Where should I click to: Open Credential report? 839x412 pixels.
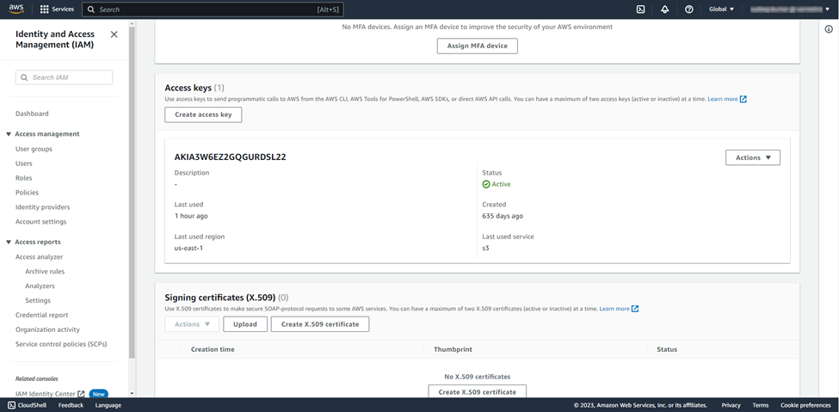(42, 315)
